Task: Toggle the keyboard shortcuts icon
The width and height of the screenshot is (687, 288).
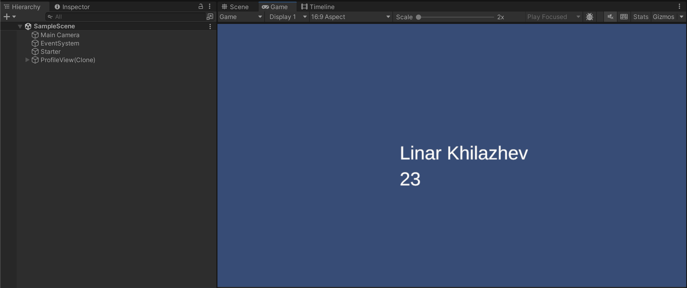Action: pyautogui.click(x=624, y=17)
